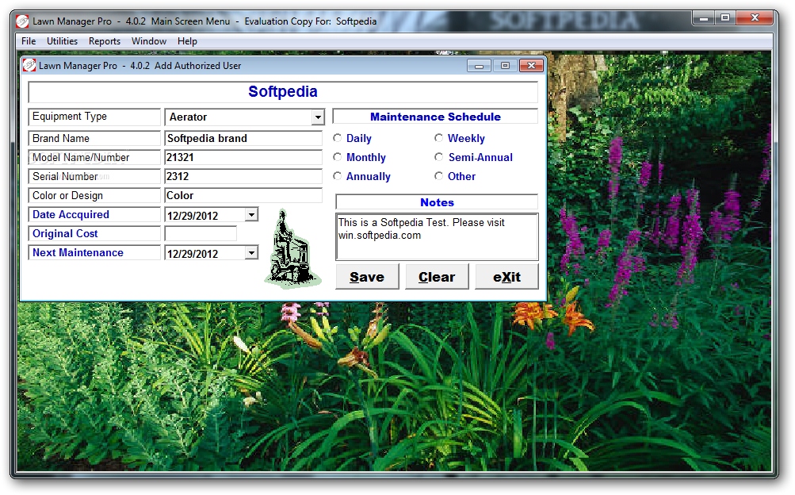The height and width of the screenshot is (495, 795).
Task: Minimize the main Lawn Manager Pro window
Action: point(704,17)
